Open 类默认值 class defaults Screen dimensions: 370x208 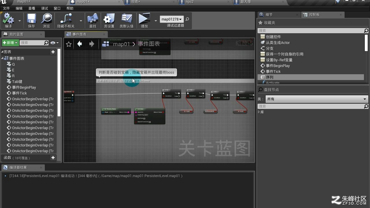click(127, 21)
